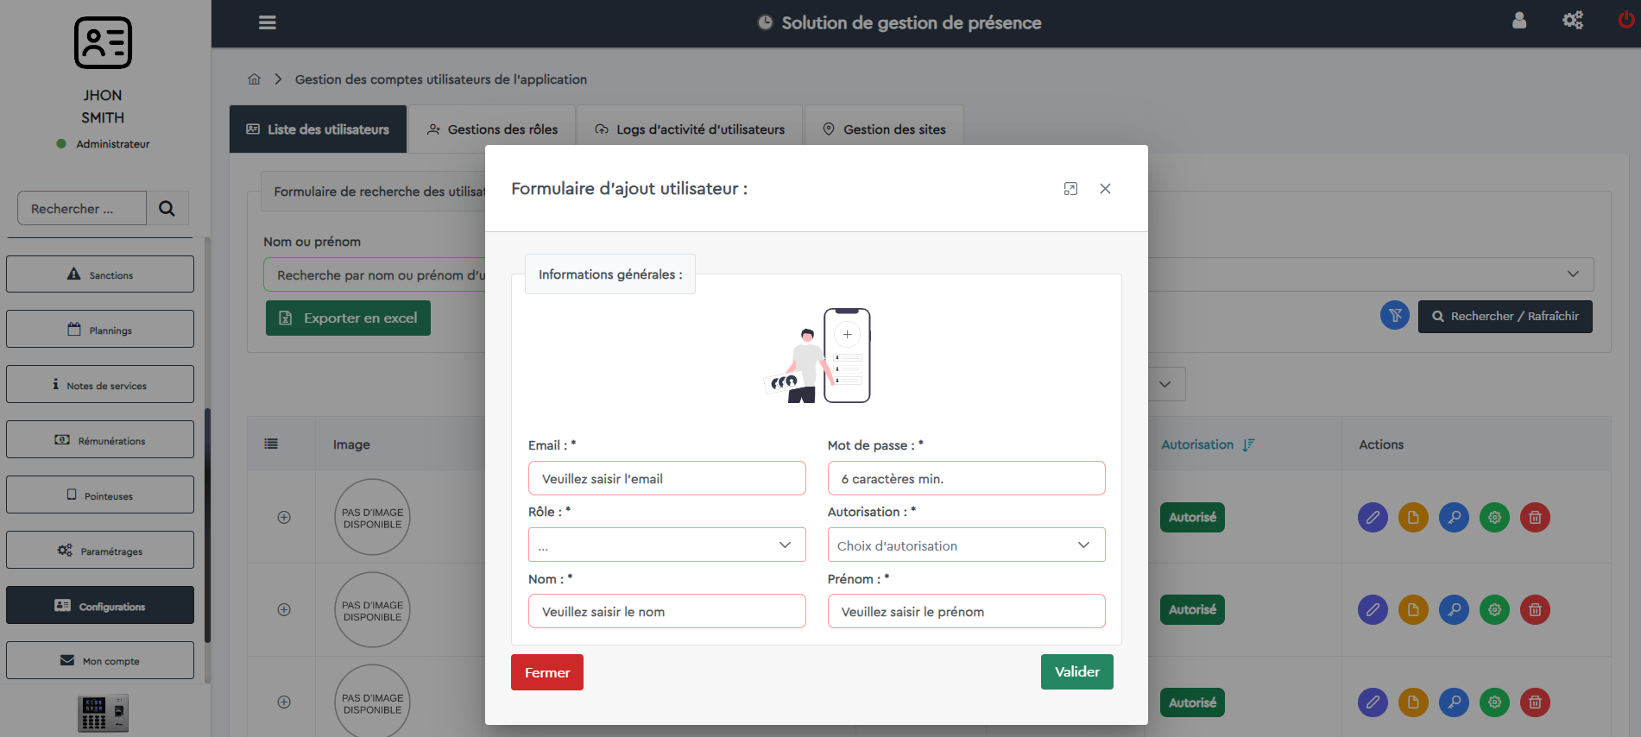The width and height of the screenshot is (1641, 737).
Task: Open Plannings in the sidebar
Action: (100, 330)
